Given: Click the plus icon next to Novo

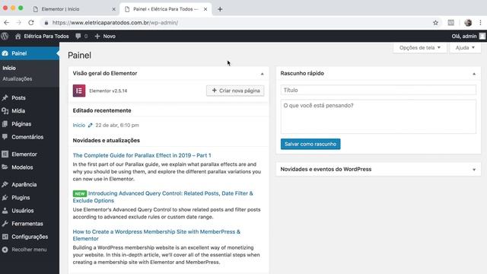Looking at the screenshot, I should pyautogui.click(x=97, y=36).
